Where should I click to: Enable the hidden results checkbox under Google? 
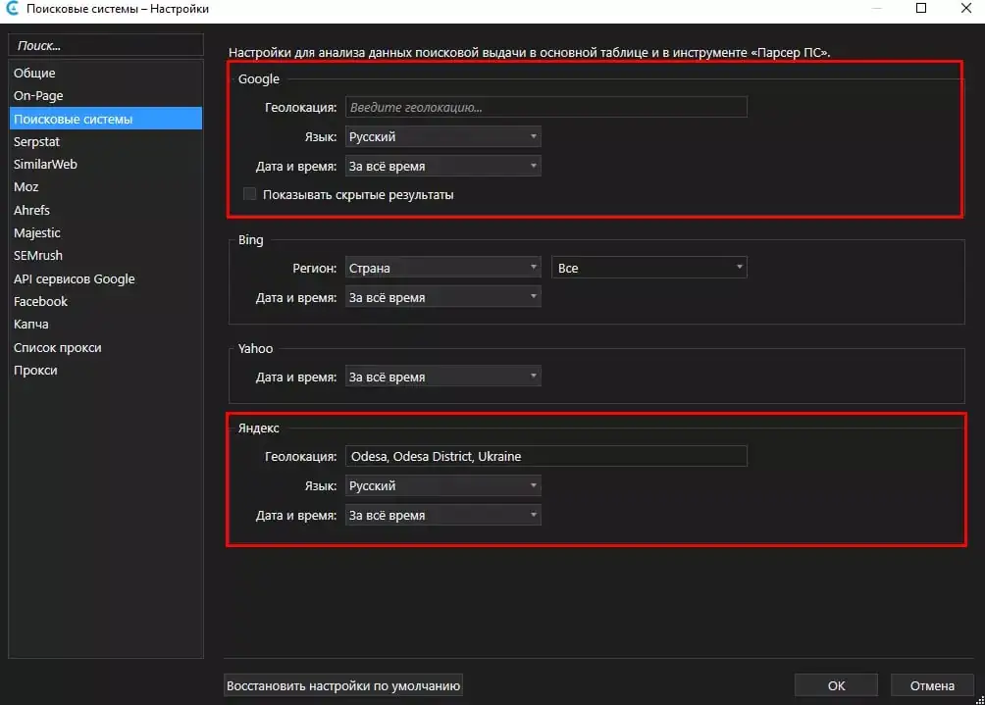[249, 194]
